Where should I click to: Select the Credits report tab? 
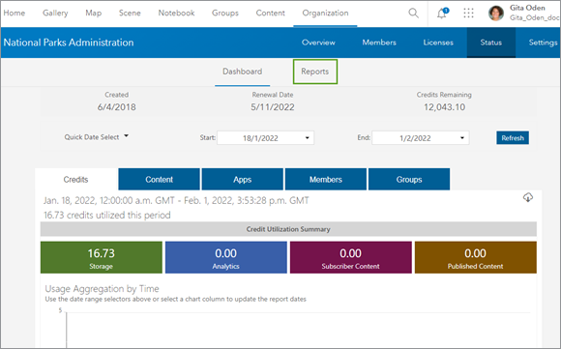coord(75,180)
